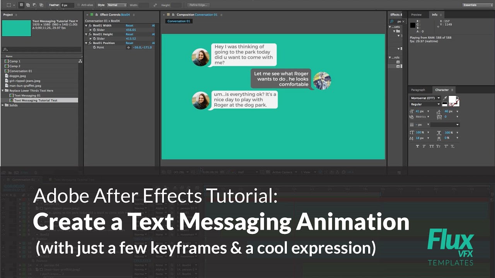
Task: Toggle Faux Italic in Character panel
Action: (x=424, y=146)
